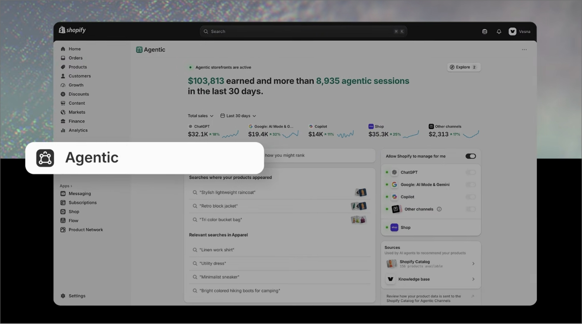Viewport: 582px width, 324px height.
Task: Go to Home in the sidebar
Action: tap(74, 49)
